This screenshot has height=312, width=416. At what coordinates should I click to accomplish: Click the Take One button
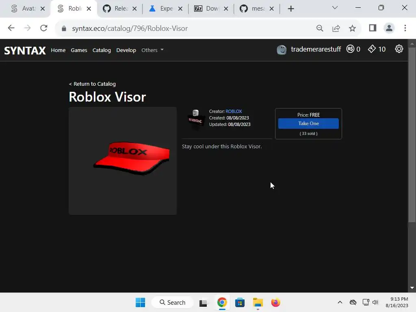308,123
